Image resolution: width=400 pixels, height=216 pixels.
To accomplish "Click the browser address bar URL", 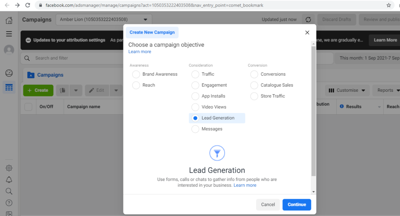I will [154, 5].
